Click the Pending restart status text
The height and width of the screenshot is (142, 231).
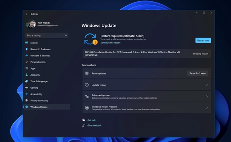[x=201, y=54]
